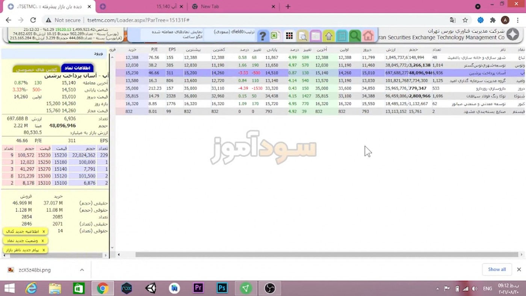Select the کنور row
Screen dimensions: 526x296
320,104
